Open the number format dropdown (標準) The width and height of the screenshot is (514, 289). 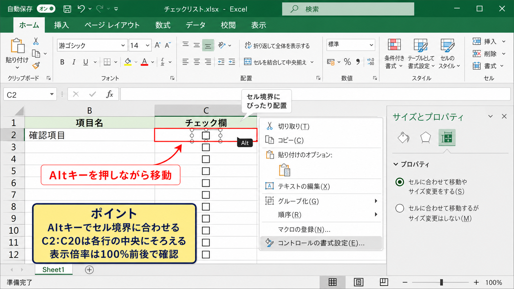point(371,45)
